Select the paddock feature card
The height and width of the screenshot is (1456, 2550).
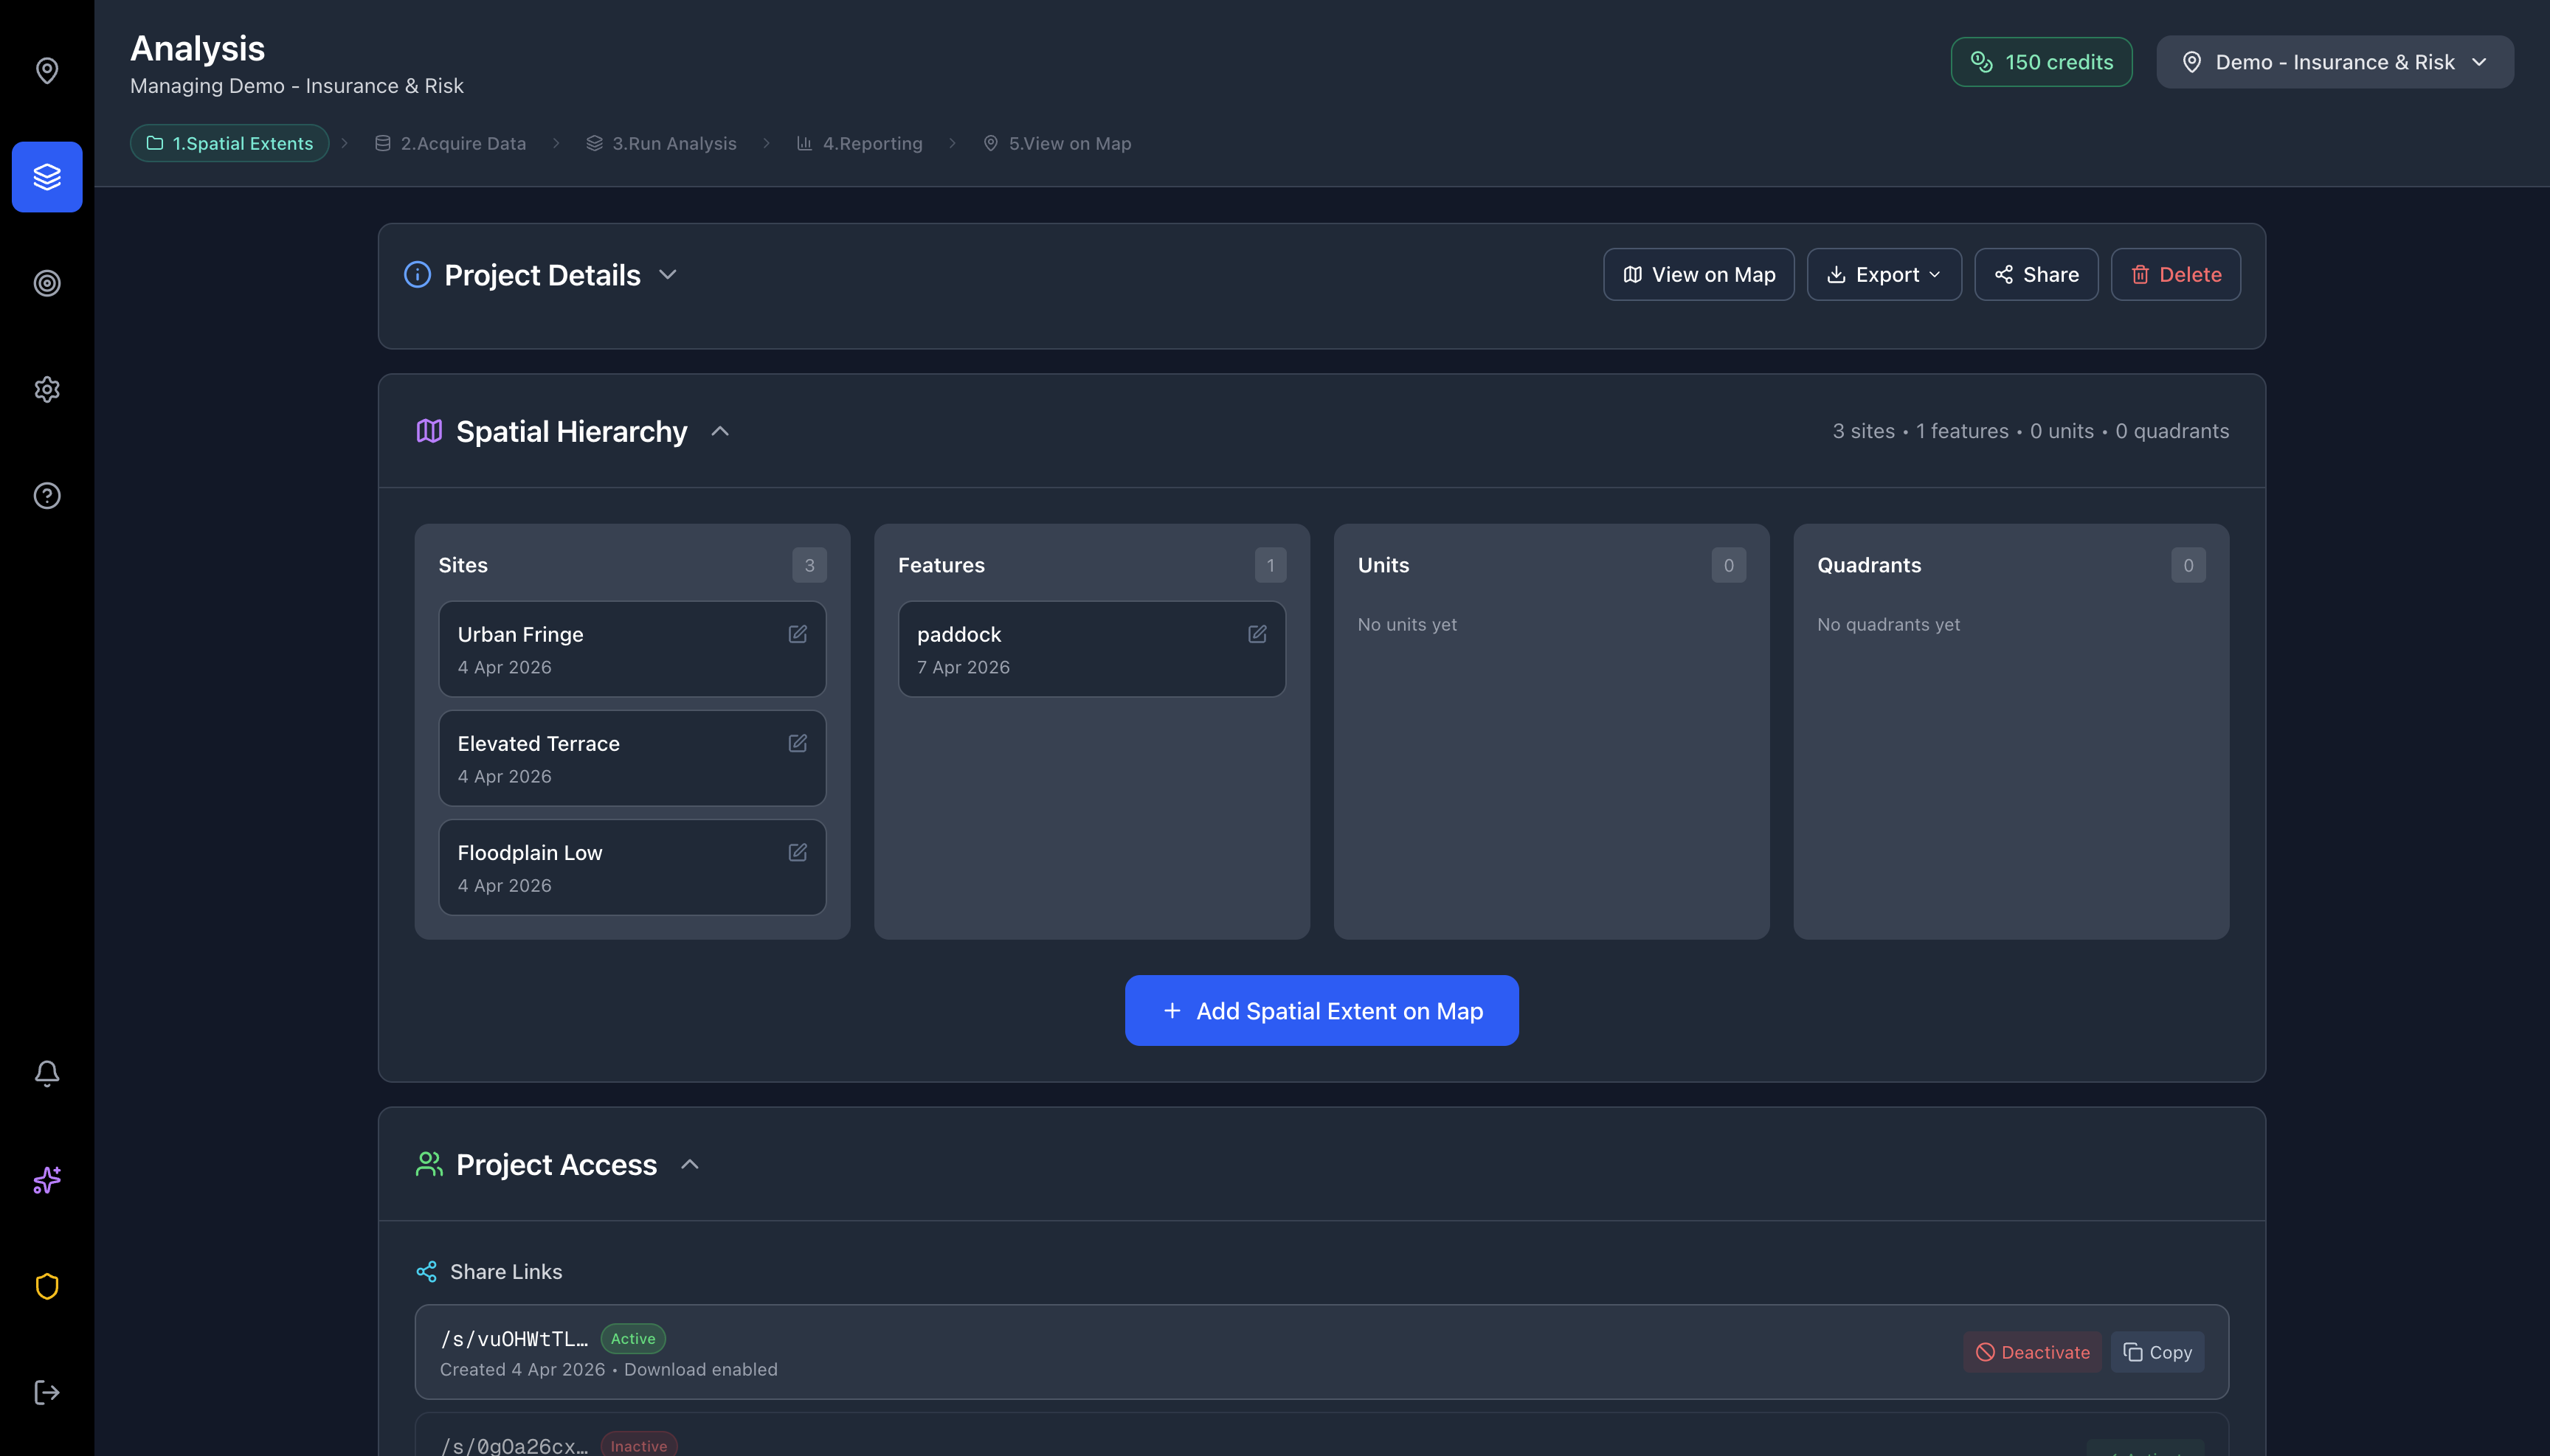(1091, 649)
